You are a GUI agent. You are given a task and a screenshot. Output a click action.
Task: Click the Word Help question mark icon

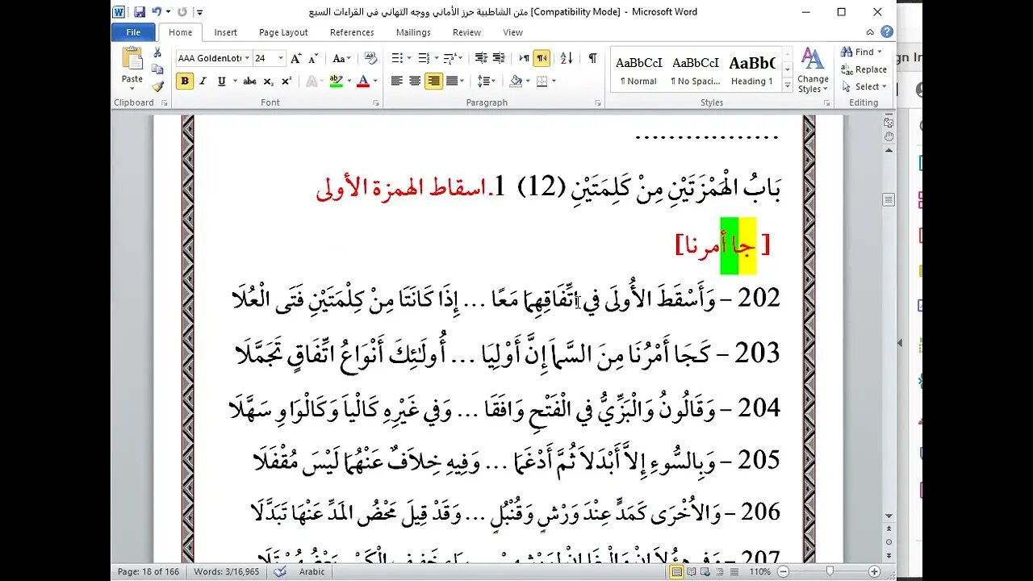tap(887, 32)
